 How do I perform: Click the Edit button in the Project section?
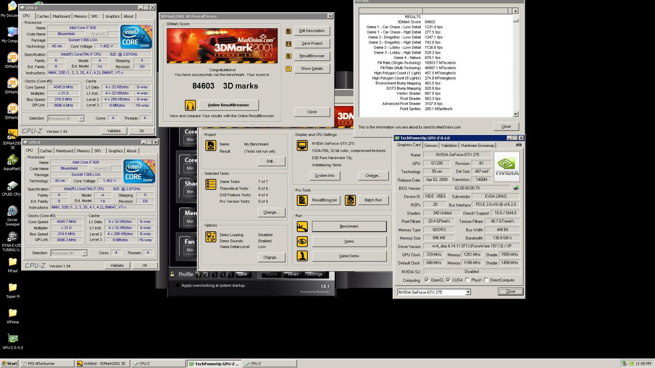[271, 161]
